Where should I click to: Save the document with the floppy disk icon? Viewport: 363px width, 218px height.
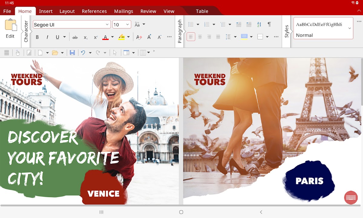72,53
